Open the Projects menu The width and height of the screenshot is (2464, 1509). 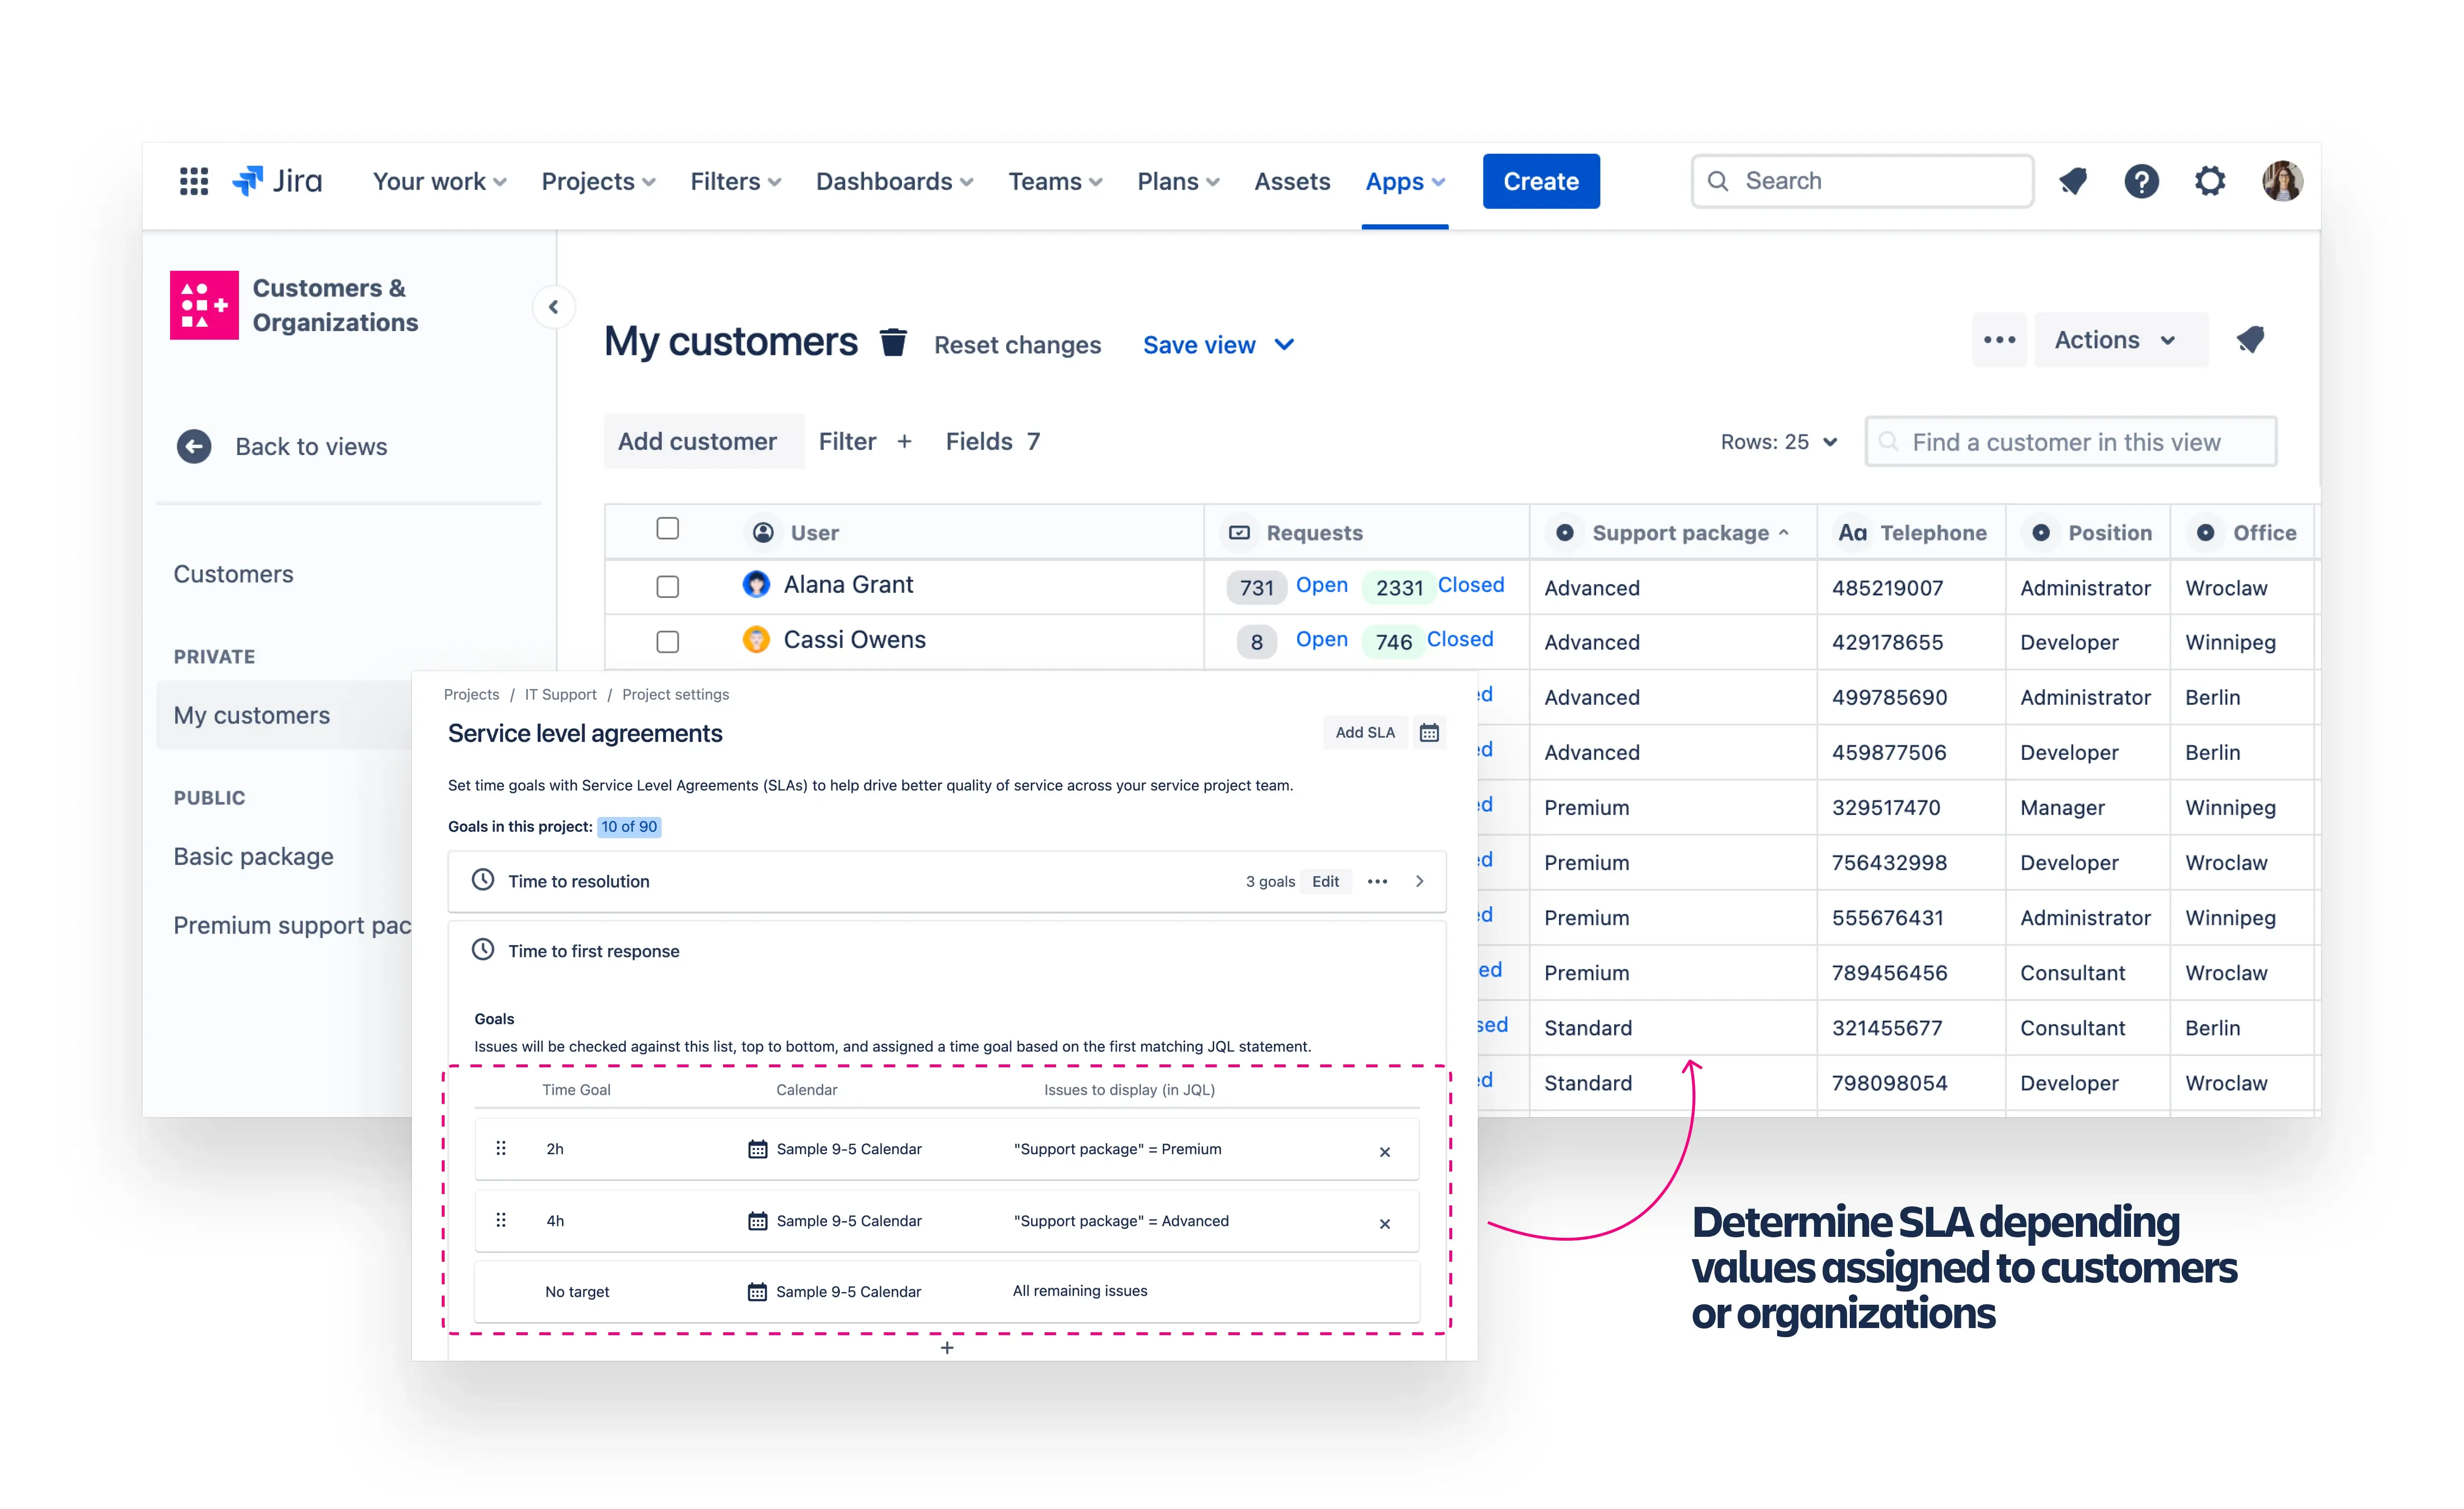(x=597, y=181)
